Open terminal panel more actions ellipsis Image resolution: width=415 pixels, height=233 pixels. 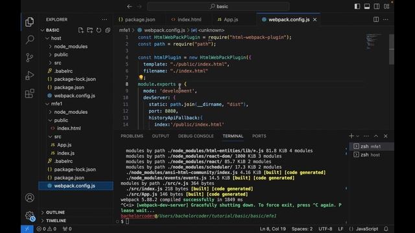coord(366,136)
